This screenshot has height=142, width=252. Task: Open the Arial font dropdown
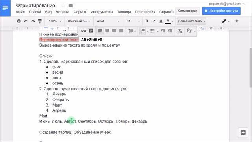coord(108,21)
